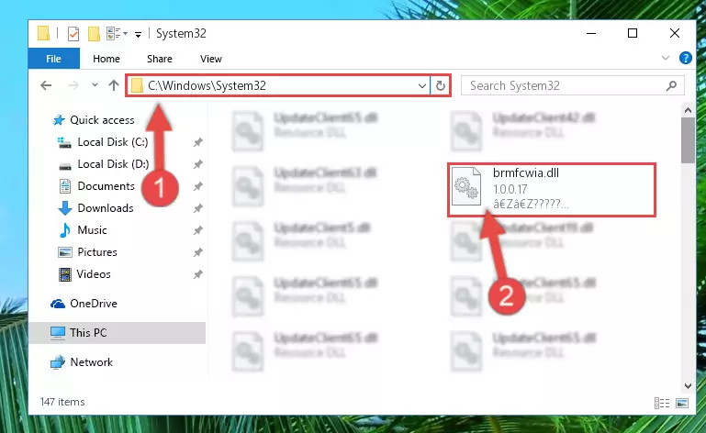
Task: Click the Music note icon
Action: (65, 230)
